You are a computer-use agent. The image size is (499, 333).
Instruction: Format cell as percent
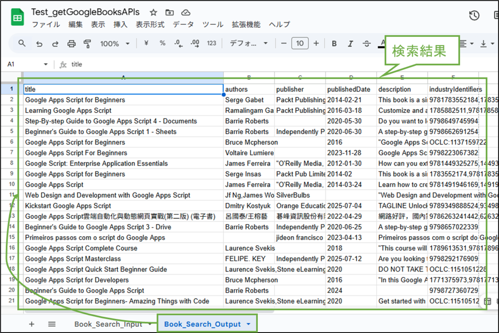point(163,43)
